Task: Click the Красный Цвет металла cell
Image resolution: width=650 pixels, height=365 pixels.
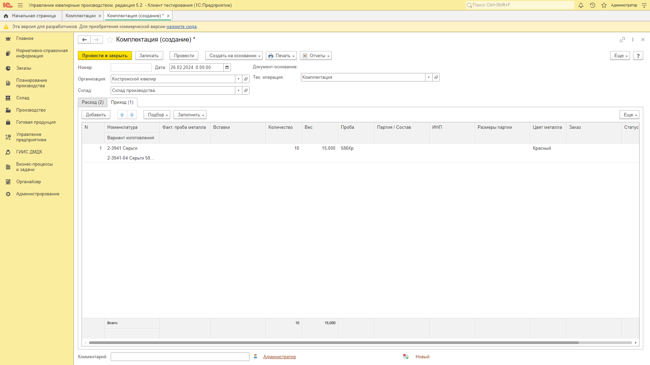Action: pyautogui.click(x=548, y=148)
